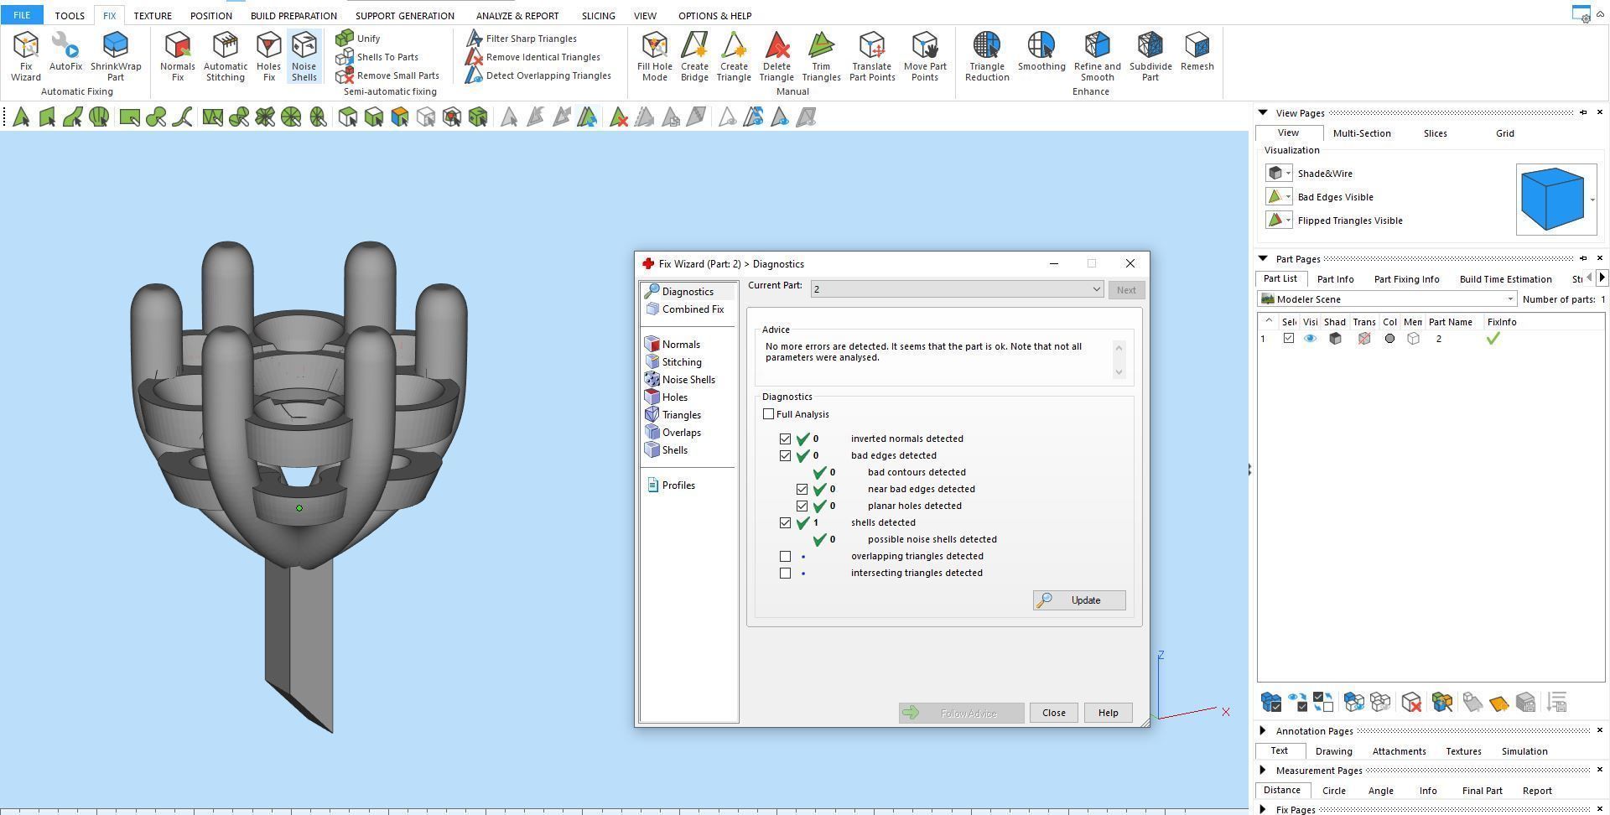Image resolution: width=1610 pixels, height=815 pixels.
Task: Switch to the Part Fixing Info tab
Action: tap(1406, 279)
